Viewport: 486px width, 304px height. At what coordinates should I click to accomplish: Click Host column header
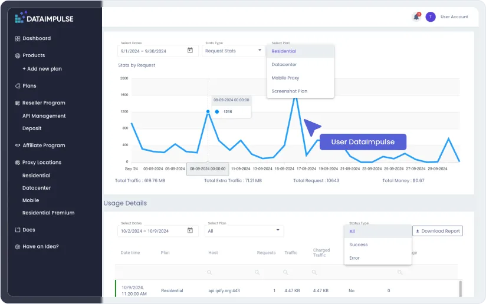click(213, 253)
